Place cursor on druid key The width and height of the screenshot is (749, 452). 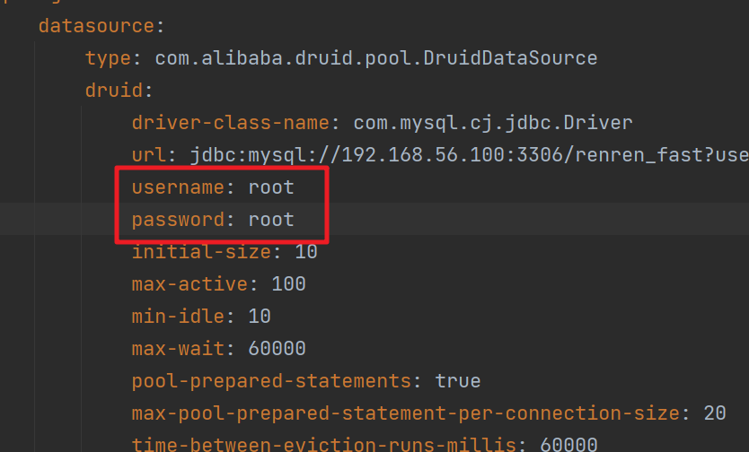click(x=114, y=90)
